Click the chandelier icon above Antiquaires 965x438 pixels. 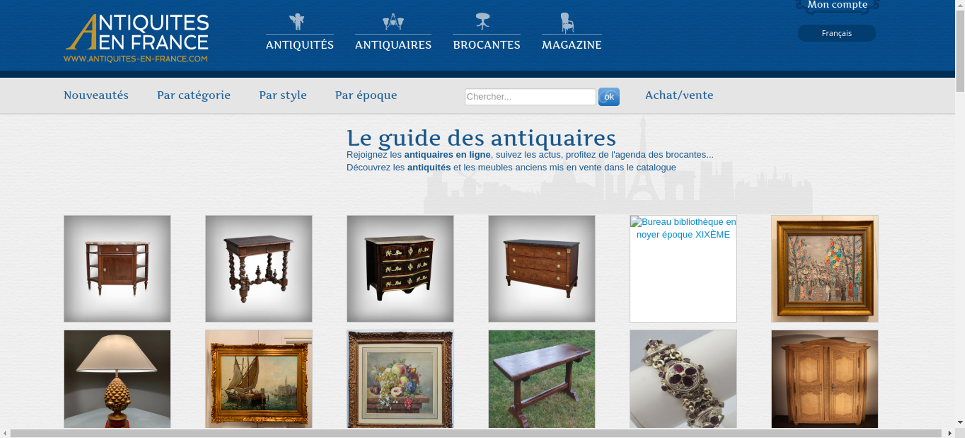click(x=393, y=22)
